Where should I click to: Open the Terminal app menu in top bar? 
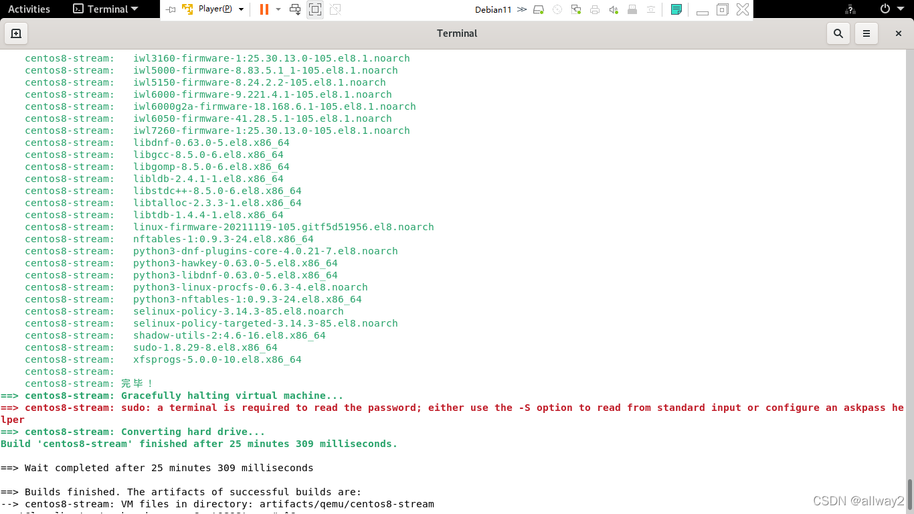pos(106,9)
